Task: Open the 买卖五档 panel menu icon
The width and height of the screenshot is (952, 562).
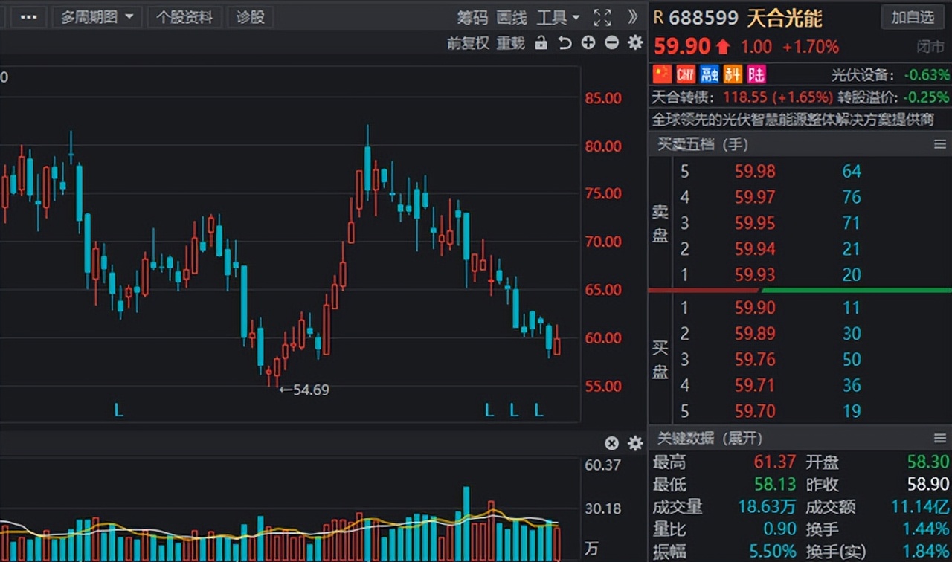Action: point(940,144)
